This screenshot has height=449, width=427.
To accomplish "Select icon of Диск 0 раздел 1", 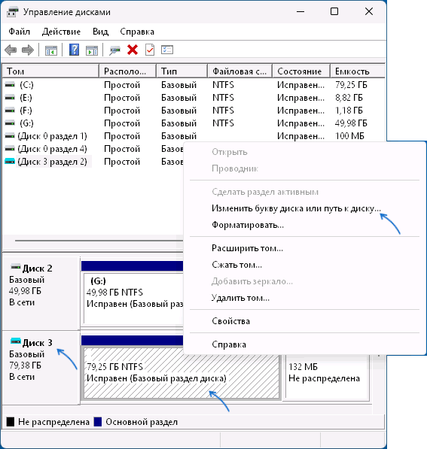I will (10, 136).
